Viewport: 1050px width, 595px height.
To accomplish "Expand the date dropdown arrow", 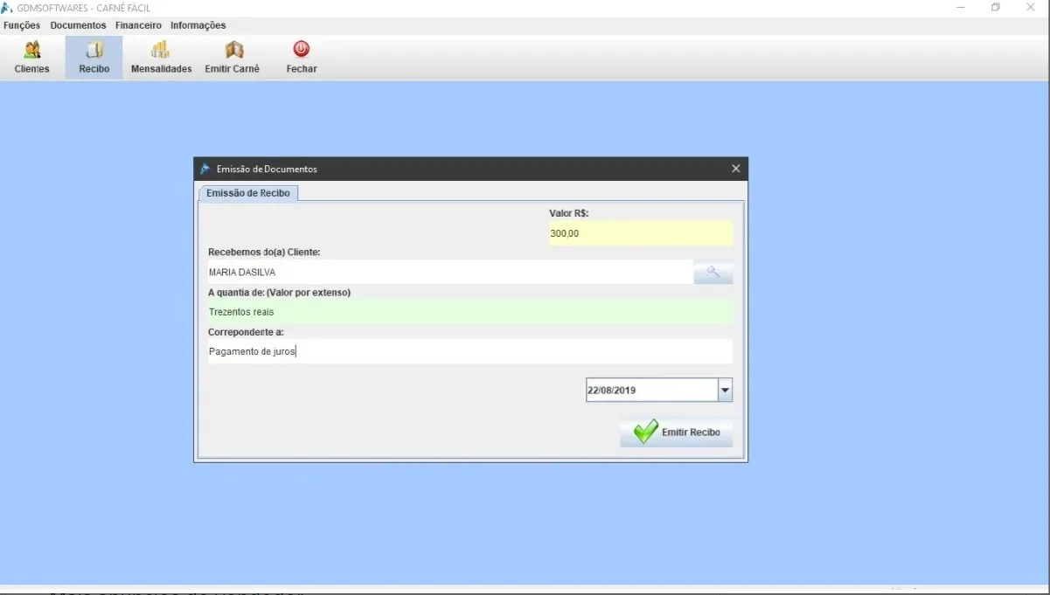I will point(725,391).
